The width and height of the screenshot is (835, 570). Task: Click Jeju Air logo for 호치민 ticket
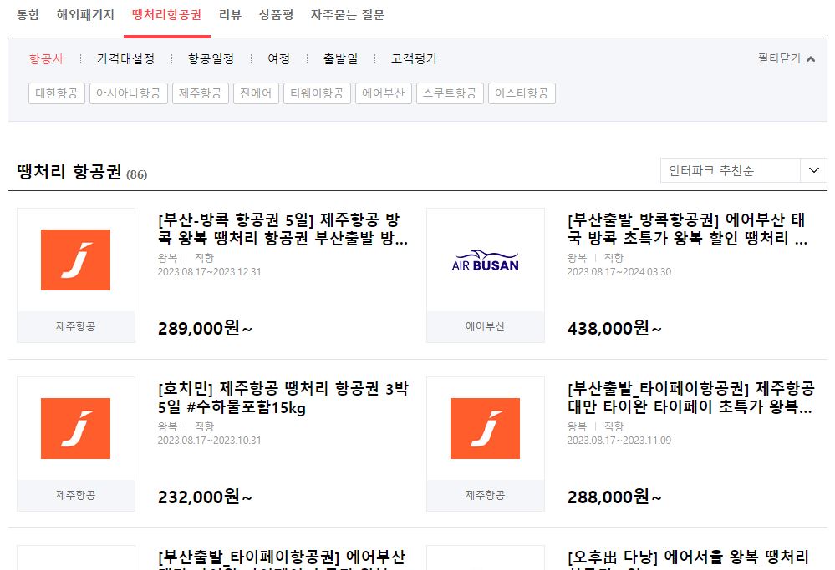coord(75,429)
